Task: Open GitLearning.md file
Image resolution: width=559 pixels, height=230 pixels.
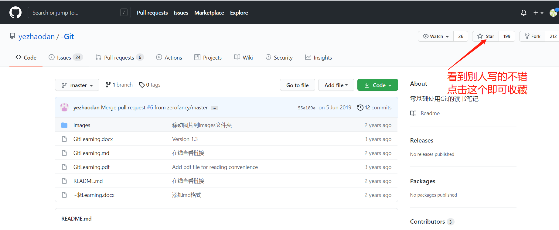Action: click(91, 153)
